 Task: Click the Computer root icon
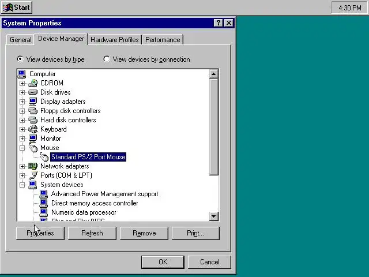22,74
